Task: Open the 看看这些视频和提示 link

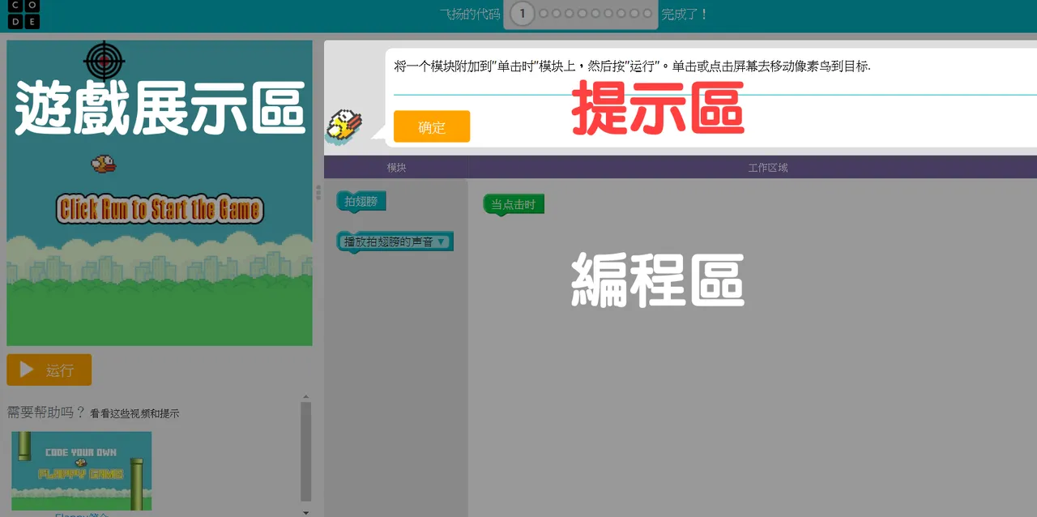Action: coord(134,413)
